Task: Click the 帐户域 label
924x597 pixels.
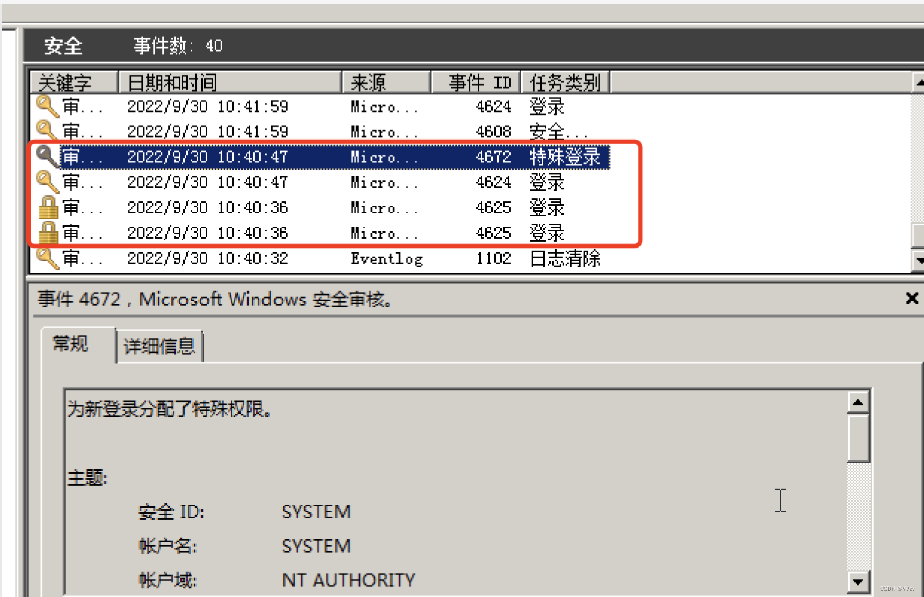Action: point(167,580)
